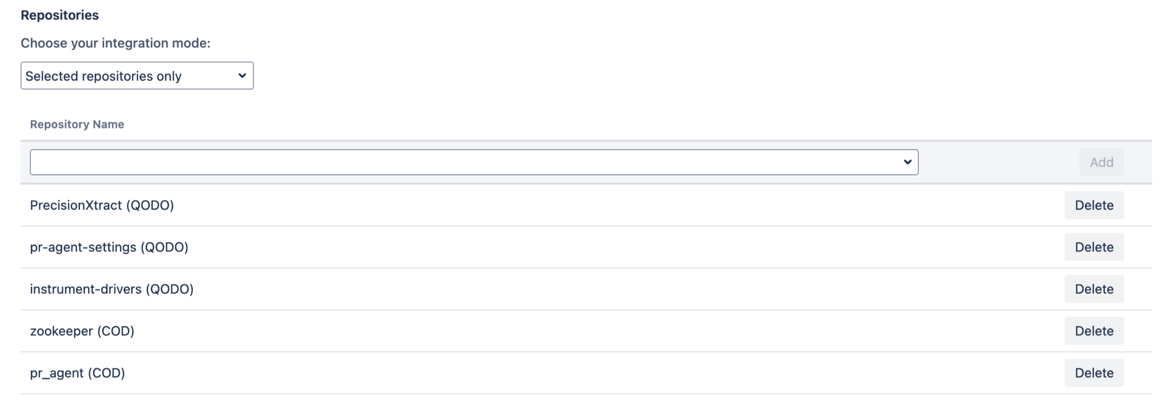Viewport: 1167px width, 415px height.
Task: Delete the pr_agent (COD) repository
Action: click(x=1093, y=373)
